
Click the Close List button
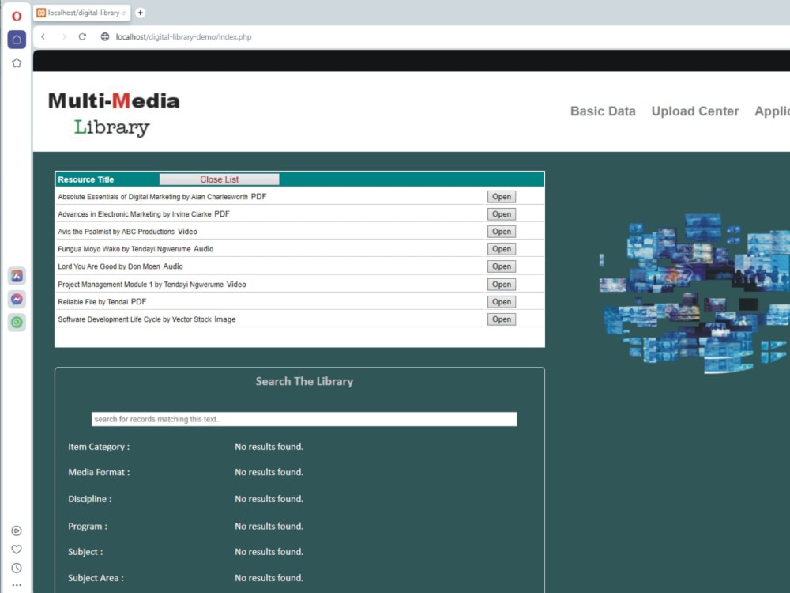point(219,179)
